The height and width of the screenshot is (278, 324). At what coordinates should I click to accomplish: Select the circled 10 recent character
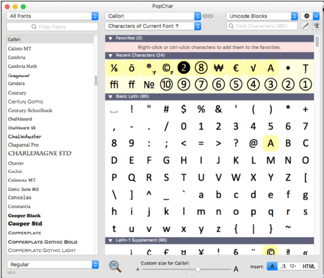click(x=167, y=84)
